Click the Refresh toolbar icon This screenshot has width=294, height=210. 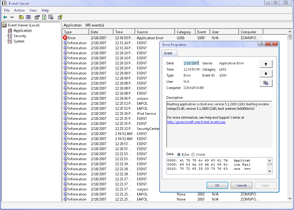pos(44,17)
